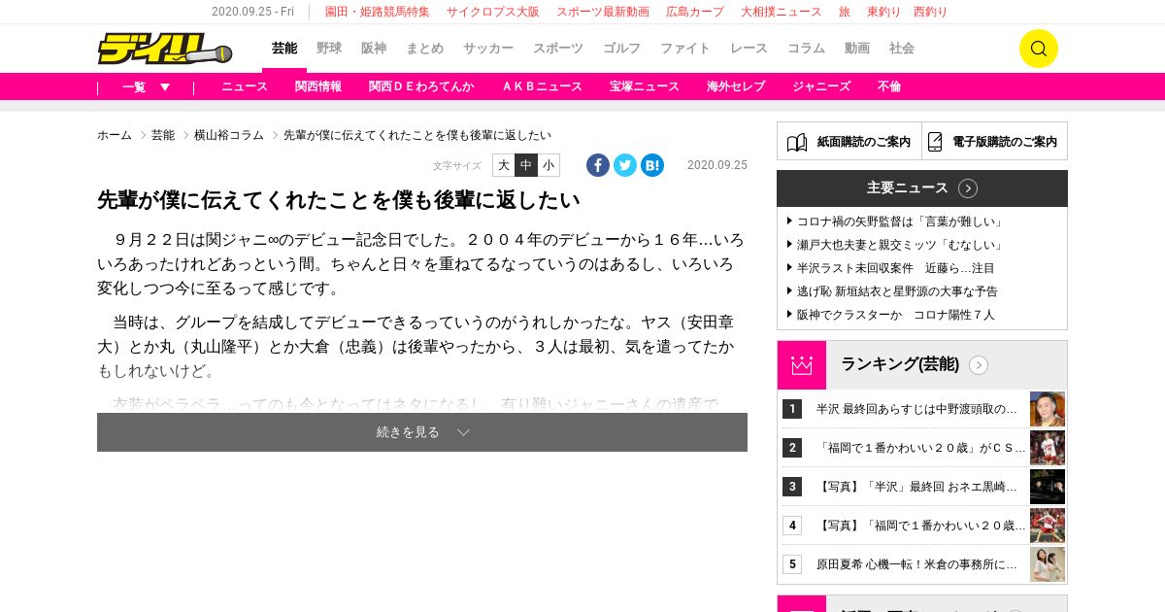This screenshot has height=612, width=1165.
Task: Open the スポーツ最新動画 top link
Action: tap(603, 12)
